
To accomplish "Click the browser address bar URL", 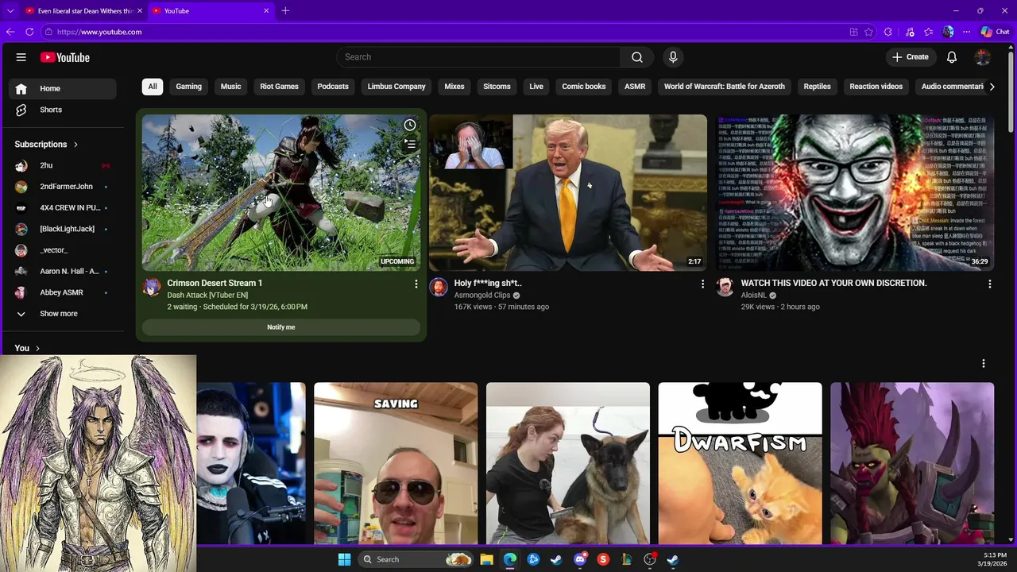I will click(99, 32).
